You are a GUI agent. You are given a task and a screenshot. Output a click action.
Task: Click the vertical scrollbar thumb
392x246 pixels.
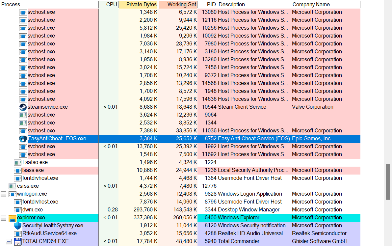pos(388,182)
